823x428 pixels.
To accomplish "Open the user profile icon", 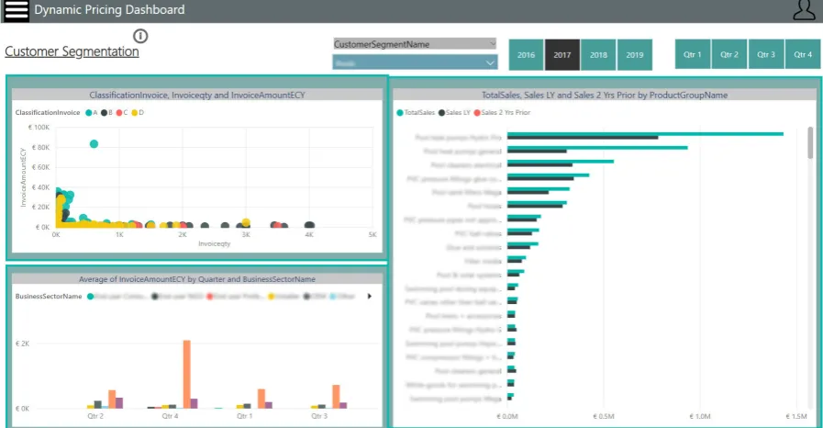I will point(804,10).
